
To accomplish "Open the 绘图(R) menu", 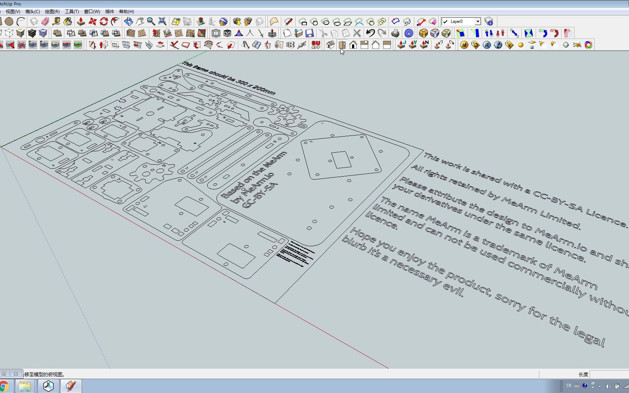I will tap(52, 12).
